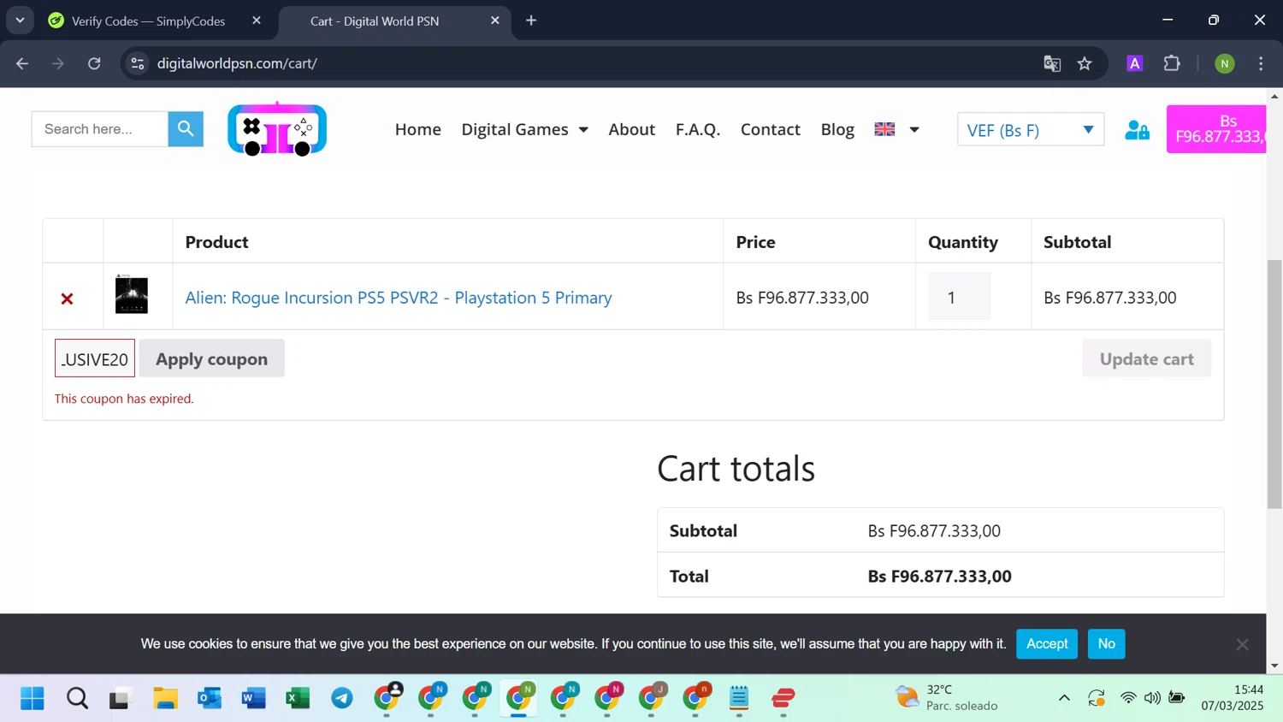This screenshot has height=722, width=1283.
Task: Open the volume control in system tray
Action: (1152, 698)
